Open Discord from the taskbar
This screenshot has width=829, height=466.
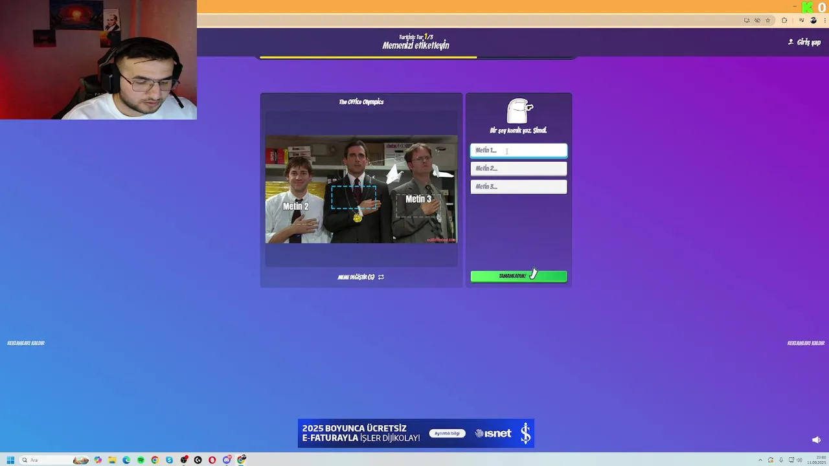pyautogui.click(x=227, y=460)
